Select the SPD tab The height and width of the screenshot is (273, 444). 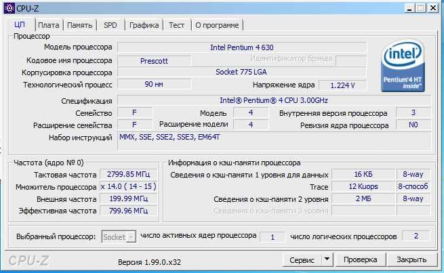(110, 25)
